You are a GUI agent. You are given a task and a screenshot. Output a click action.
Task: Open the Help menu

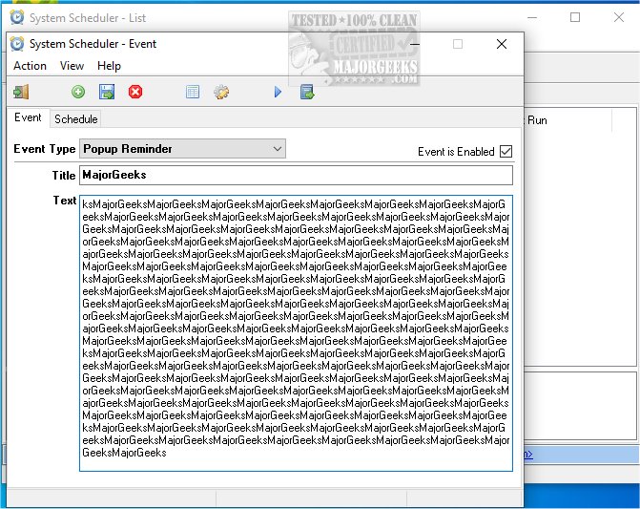click(109, 66)
